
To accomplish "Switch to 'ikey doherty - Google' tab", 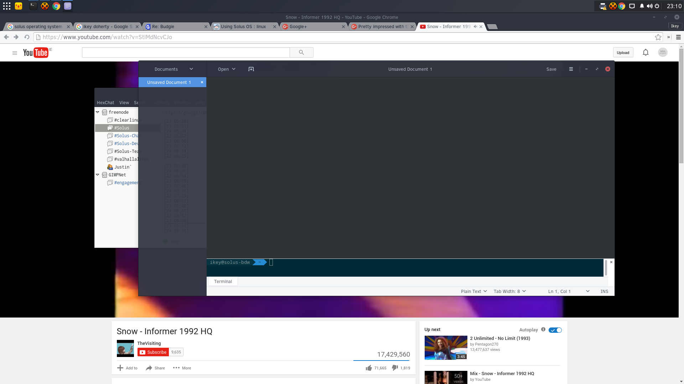I will [107, 27].
